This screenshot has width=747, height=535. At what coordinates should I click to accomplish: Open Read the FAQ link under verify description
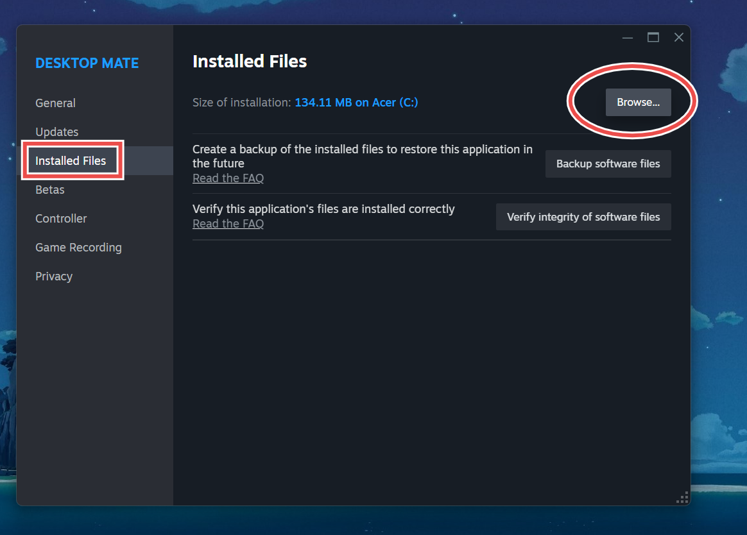228,224
